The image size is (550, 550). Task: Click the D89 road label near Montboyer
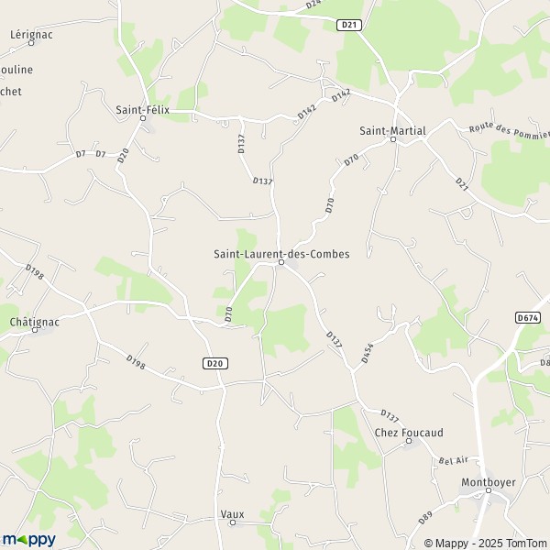click(x=425, y=519)
